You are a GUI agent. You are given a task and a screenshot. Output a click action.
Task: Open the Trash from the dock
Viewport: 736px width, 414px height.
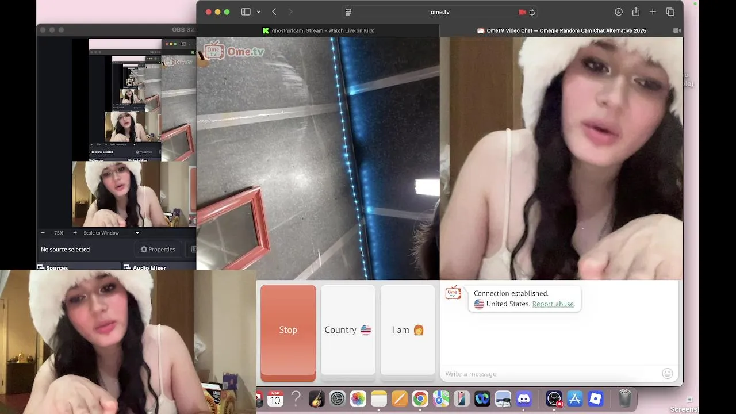coord(625,398)
